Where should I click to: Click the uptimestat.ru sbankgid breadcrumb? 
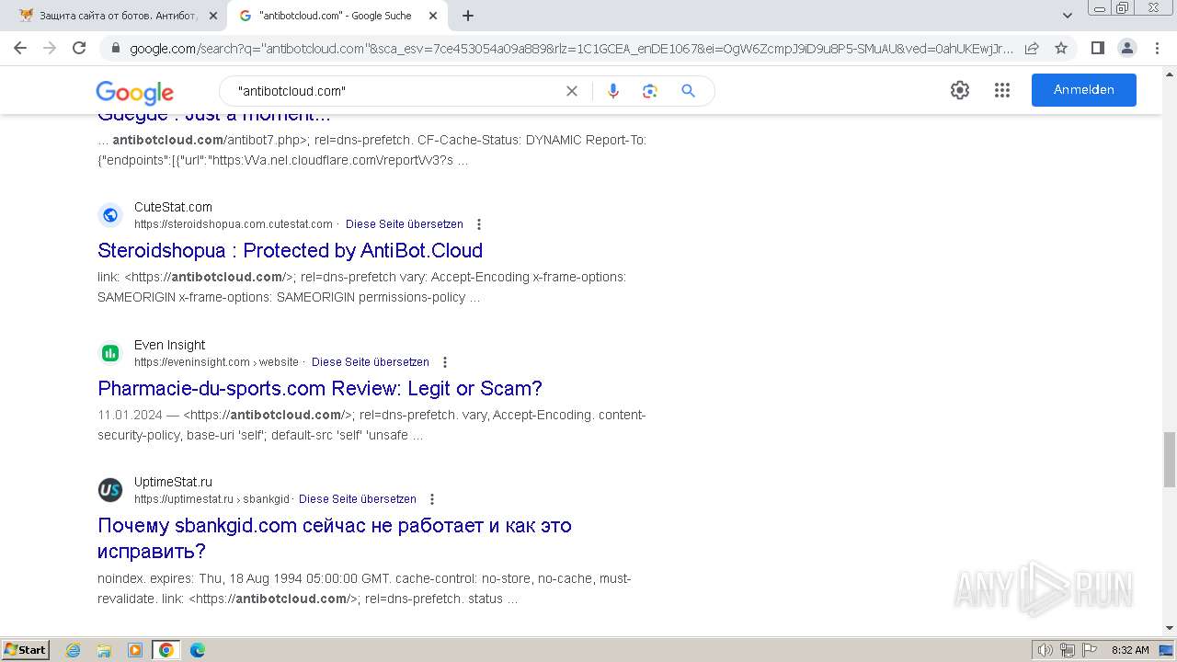(212, 499)
